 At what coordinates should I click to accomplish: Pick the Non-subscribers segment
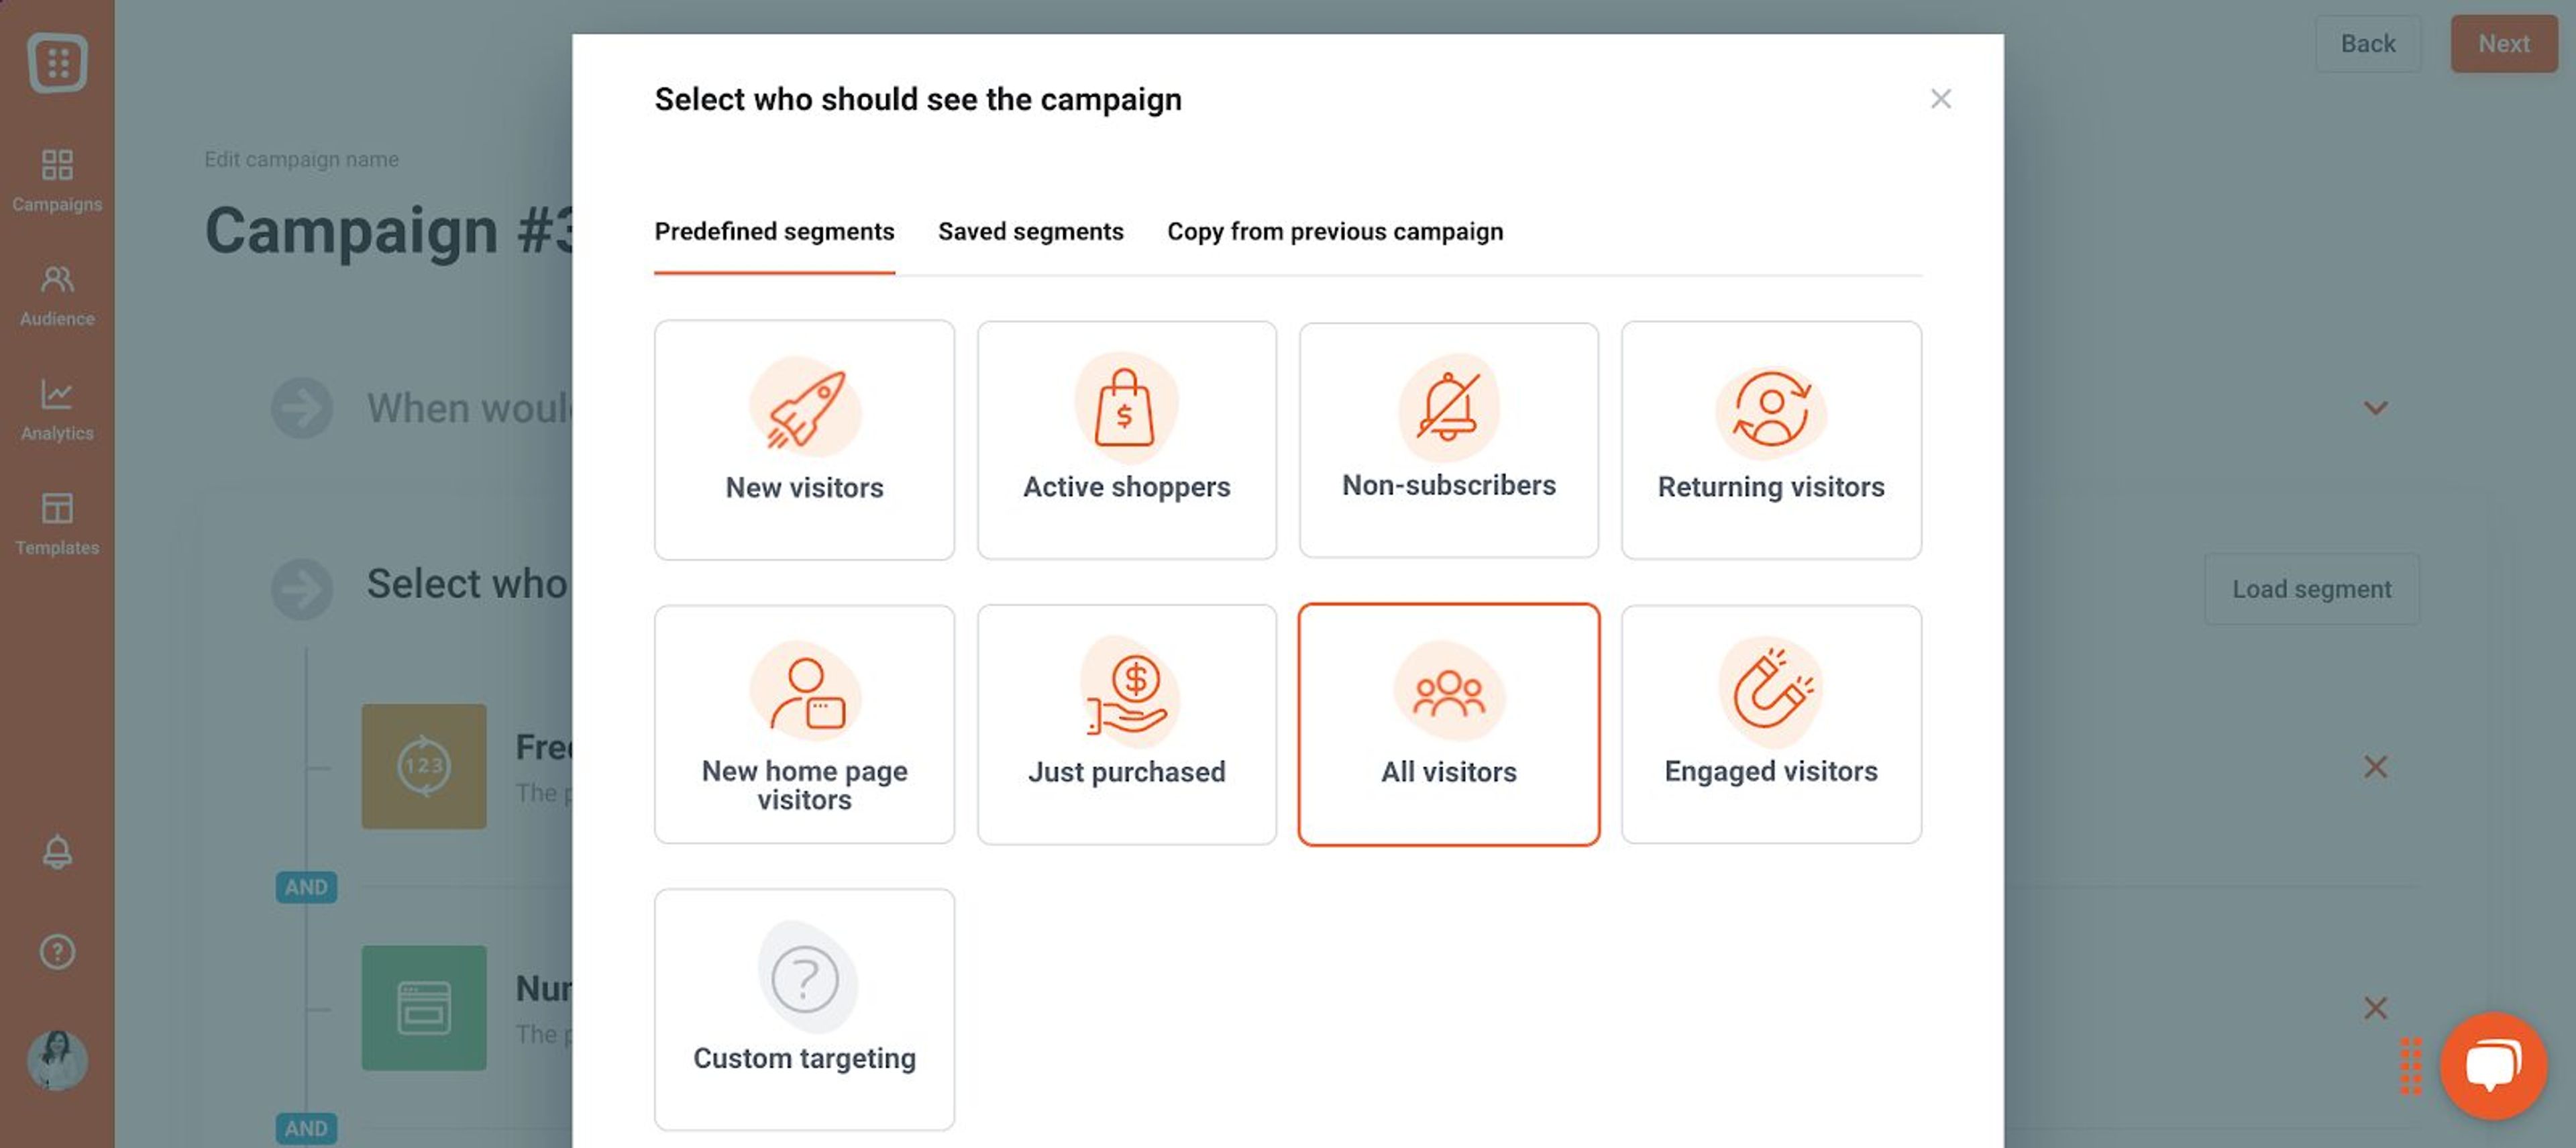tap(1448, 440)
